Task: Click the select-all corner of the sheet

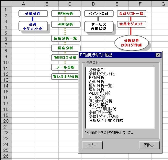Action: [x=6, y=4]
